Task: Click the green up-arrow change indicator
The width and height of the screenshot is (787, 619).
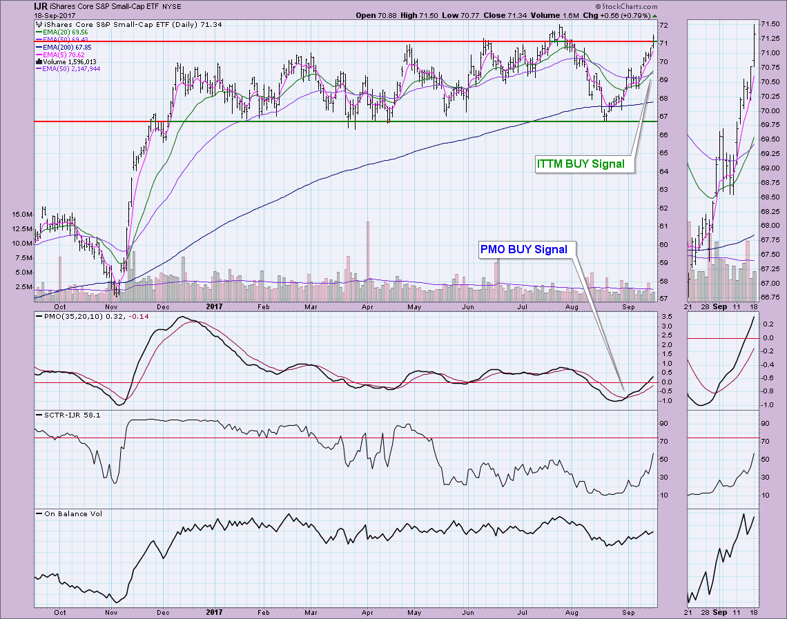Action: [x=654, y=15]
